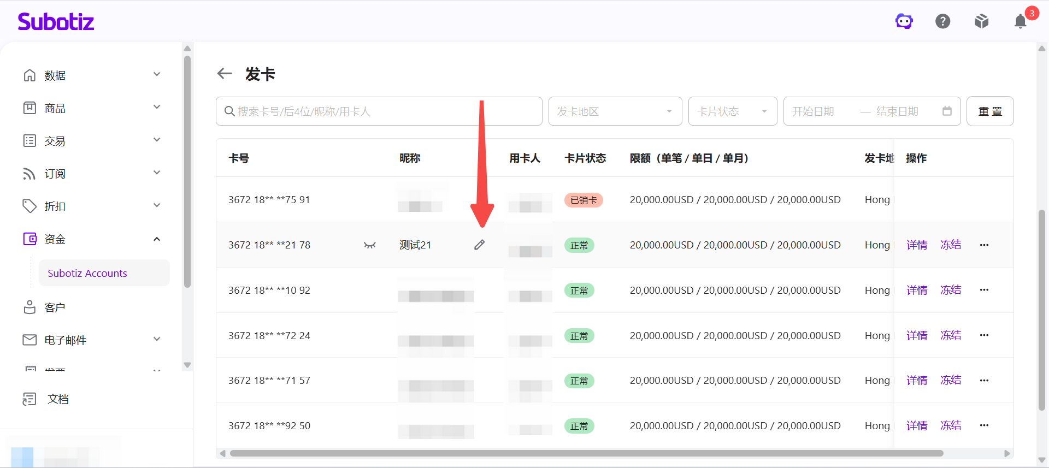Open the 客户 menu item
Image resolution: width=1049 pixels, height=468 pixels.
coord(55,307)
